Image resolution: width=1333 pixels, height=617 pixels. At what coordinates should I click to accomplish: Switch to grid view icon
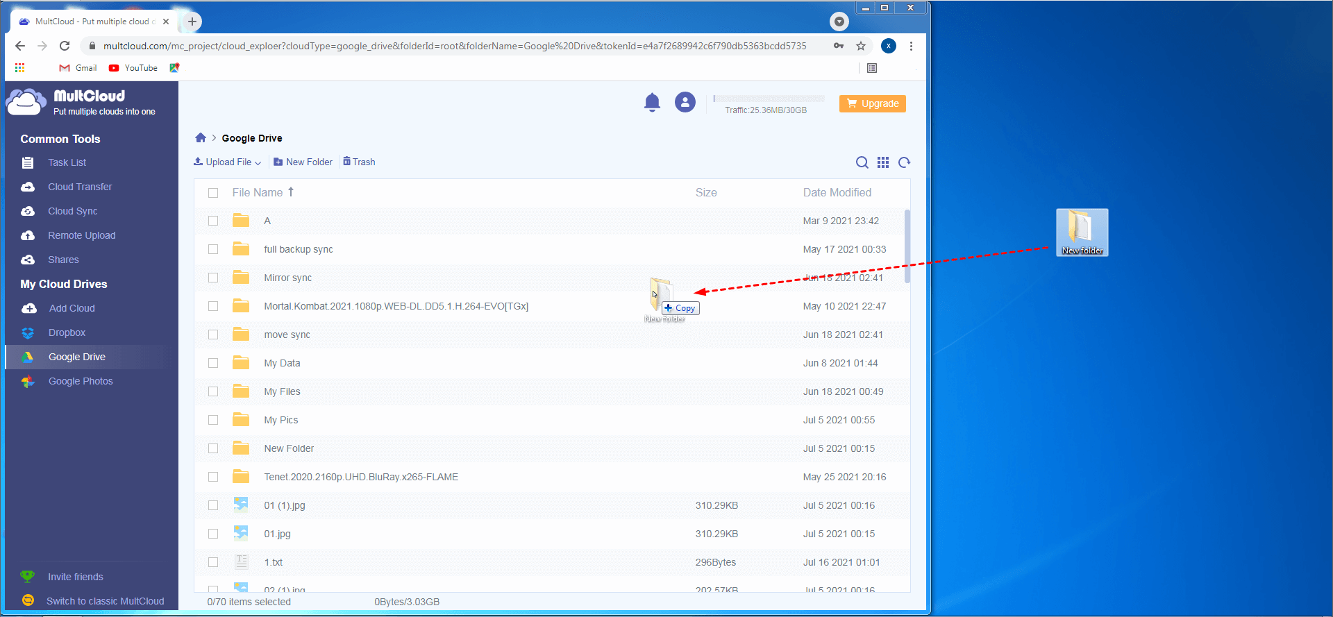(x=883, y=162)
